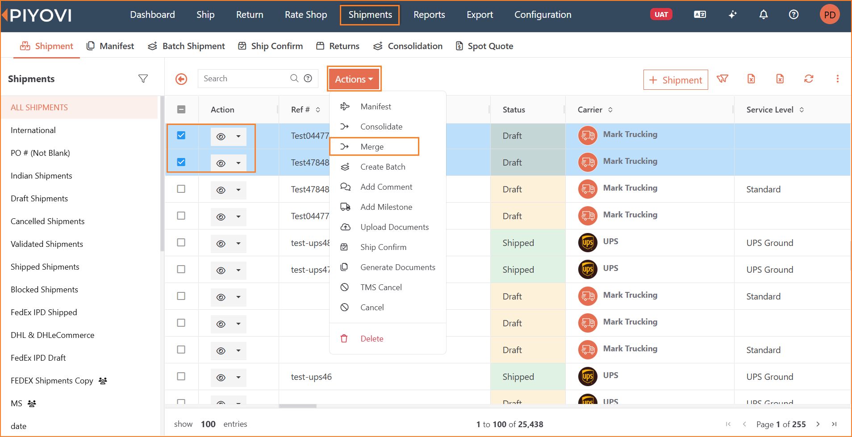Viewport: 852px width, 437px height.
Task: Open the Draft Shipments saved filter
Action: 39,199
